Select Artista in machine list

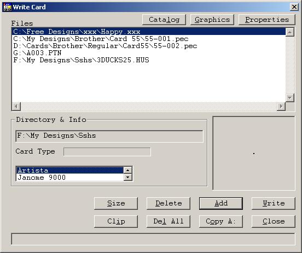(70, 170)
